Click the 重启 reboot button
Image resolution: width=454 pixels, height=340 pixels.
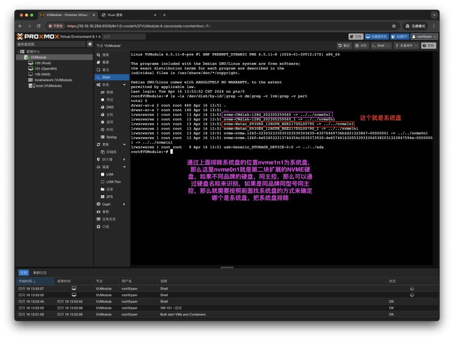(x=344, y=46)
